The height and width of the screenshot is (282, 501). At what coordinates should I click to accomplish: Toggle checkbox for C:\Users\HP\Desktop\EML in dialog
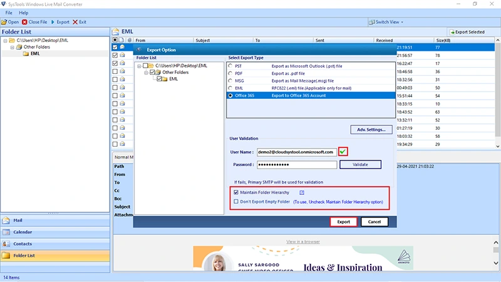[x=145, y=66]
